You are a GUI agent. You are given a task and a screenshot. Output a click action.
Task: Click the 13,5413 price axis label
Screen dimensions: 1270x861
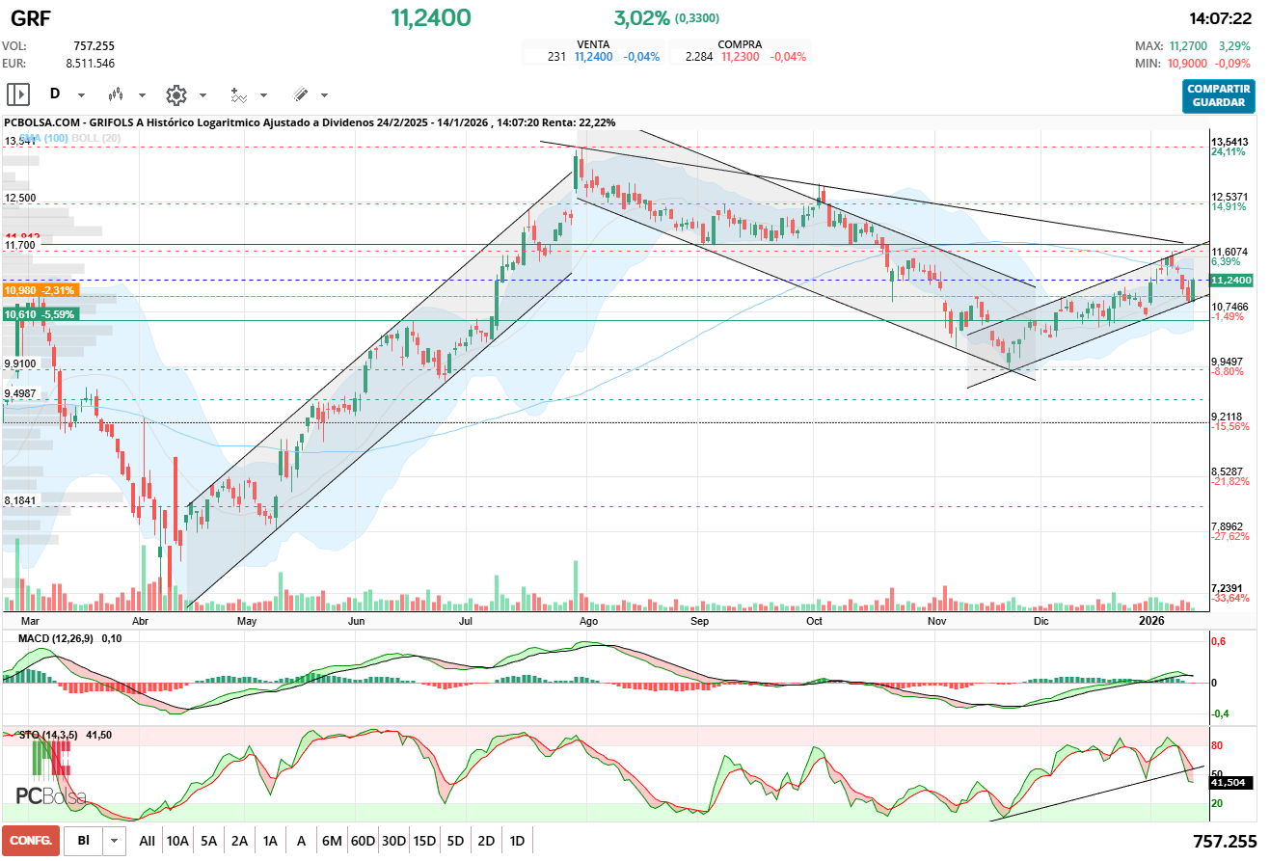click(1229, 142)
